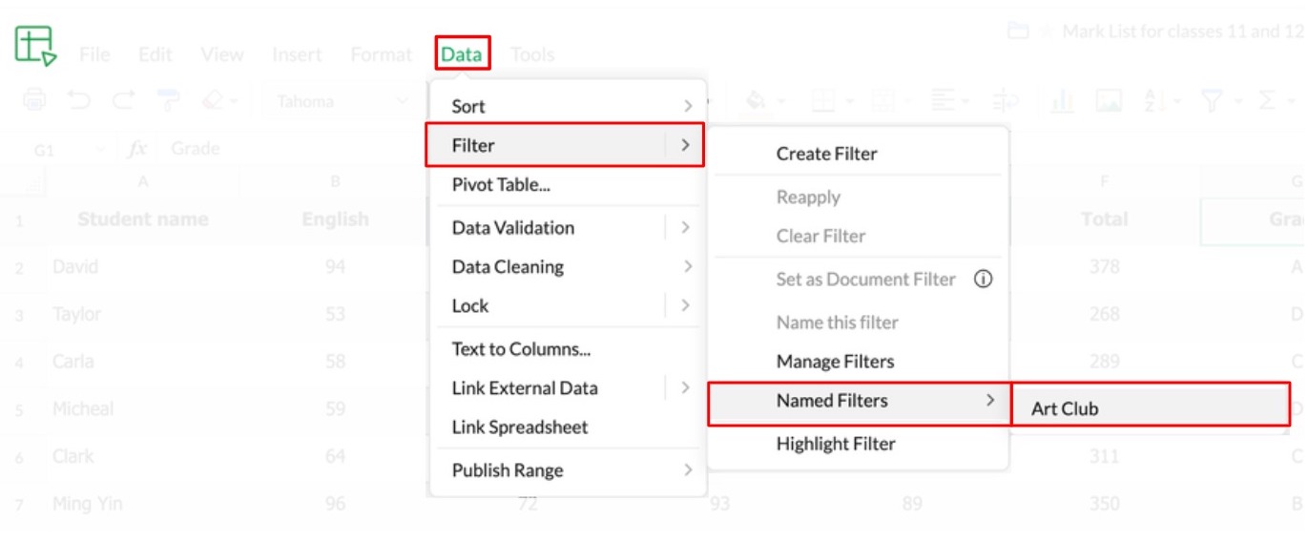Click Manage Filters entry
This screenshot has height=542, width=1308.
[x=835, y=362]
